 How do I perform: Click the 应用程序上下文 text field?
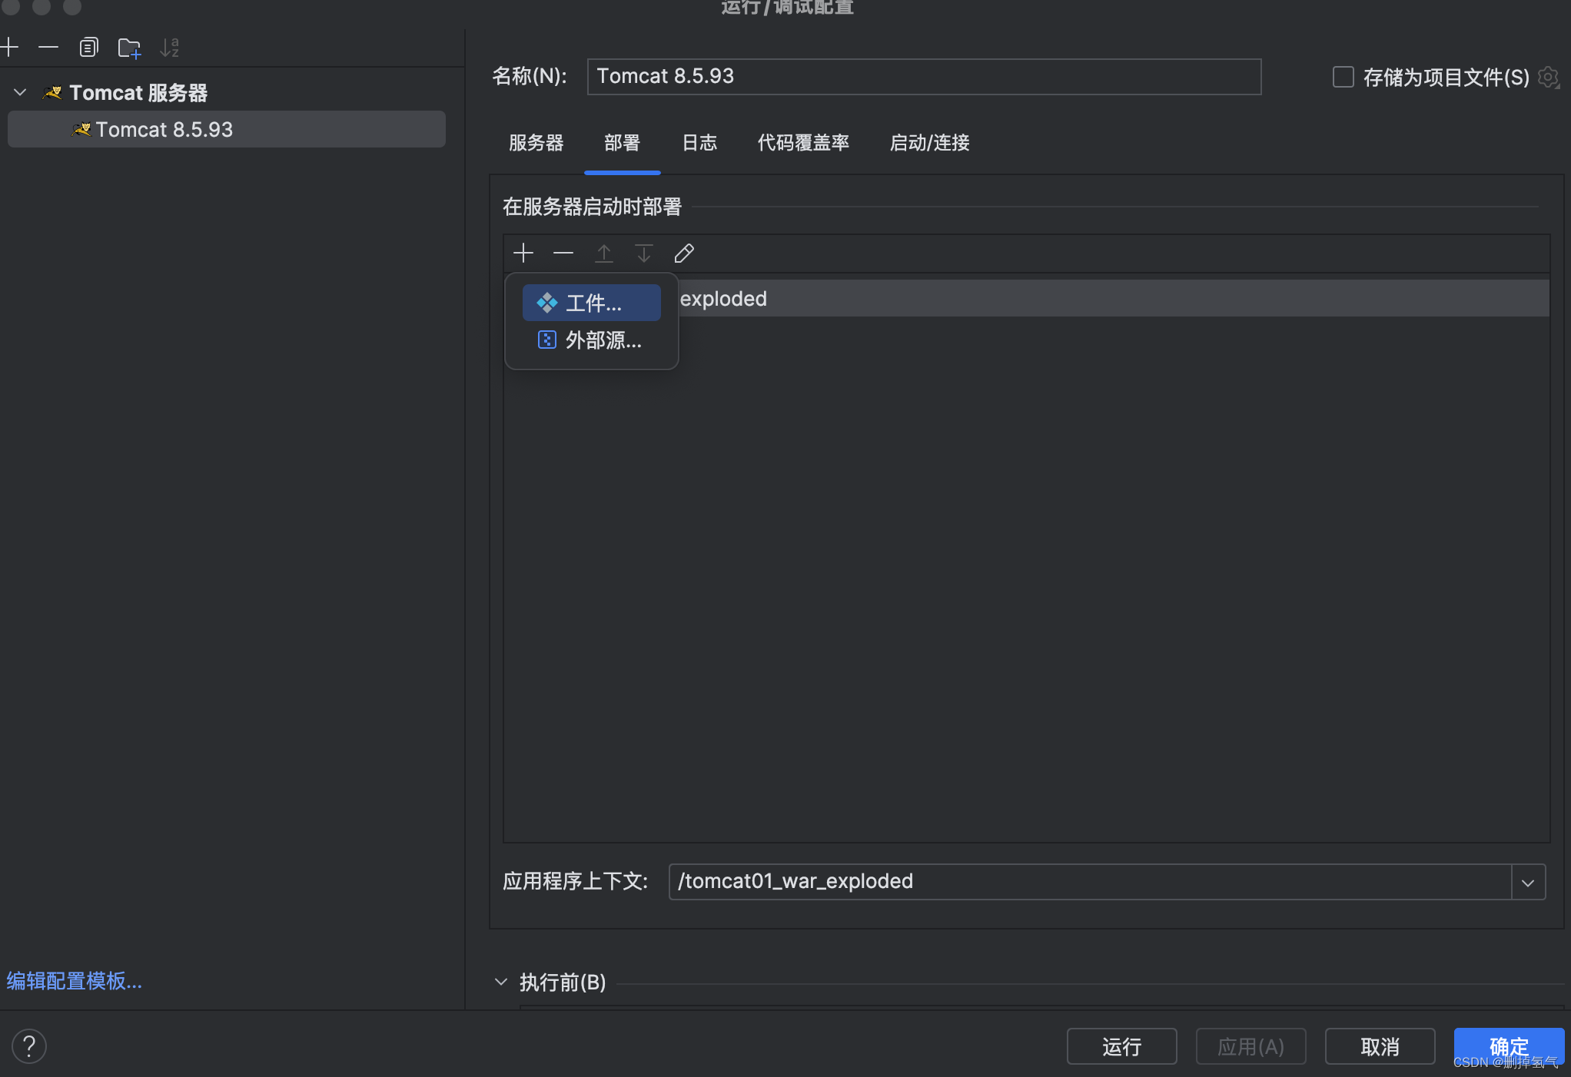pos(1090,881)
